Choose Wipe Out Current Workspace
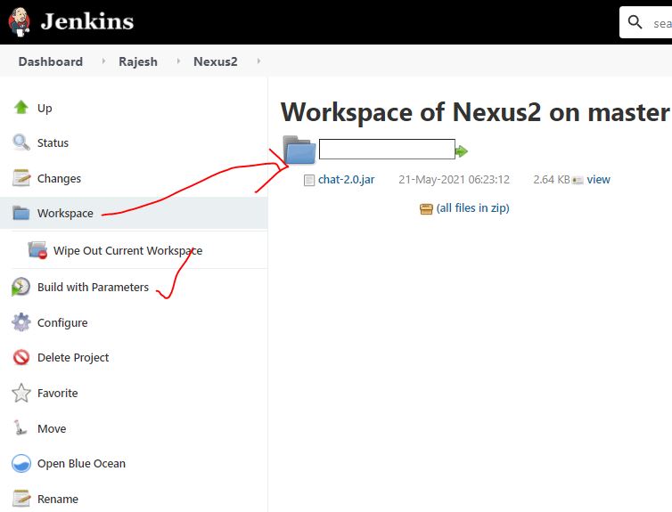This screenshot has width=672, height=512. [x=127, y=250]
